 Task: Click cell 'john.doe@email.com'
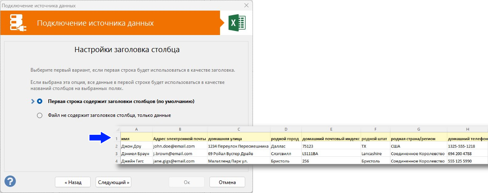pos(180,146)
